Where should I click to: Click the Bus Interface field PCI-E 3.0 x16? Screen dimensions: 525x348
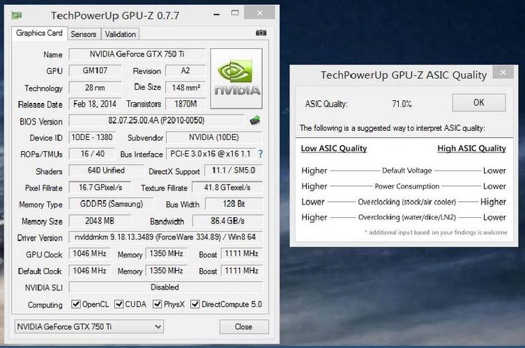[x=211, y=154]
